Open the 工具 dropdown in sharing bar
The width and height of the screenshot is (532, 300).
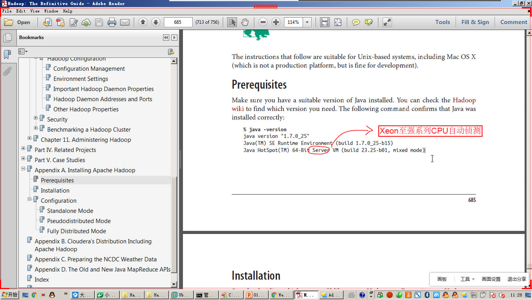(x=467, y=279)
